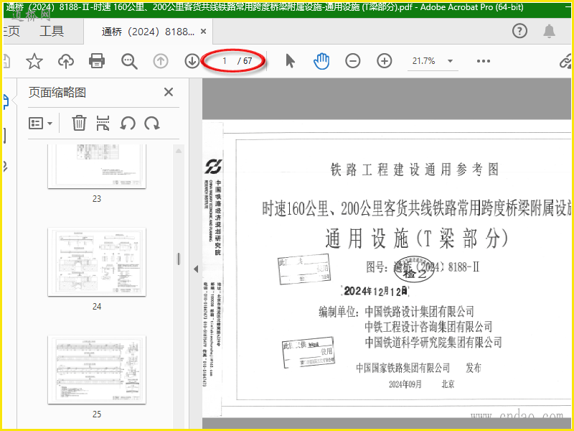Open notifications bell icon
The image size is (574, 431).
click(x=549, y=31)
